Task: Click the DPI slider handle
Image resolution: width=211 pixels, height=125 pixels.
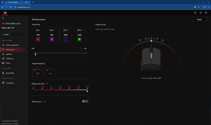Action: pyautogui.click(x=35, y=54)
